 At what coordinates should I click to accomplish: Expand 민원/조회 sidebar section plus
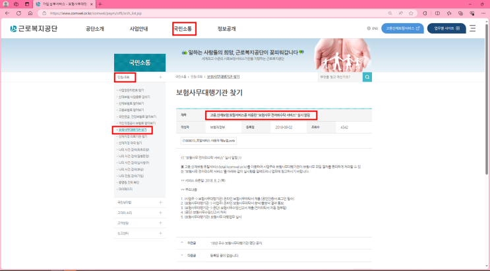tap(160, 77)
